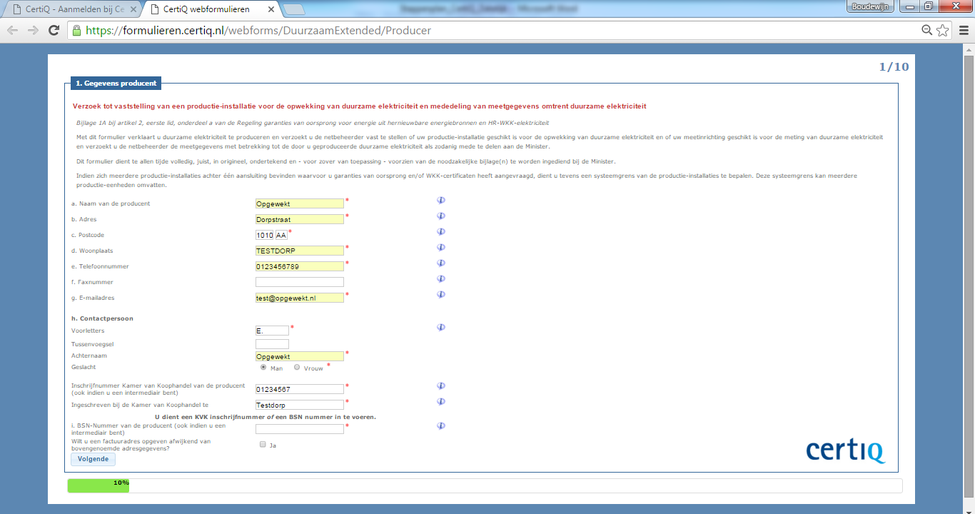Click Voorletters field containing E.

point(272,331)
